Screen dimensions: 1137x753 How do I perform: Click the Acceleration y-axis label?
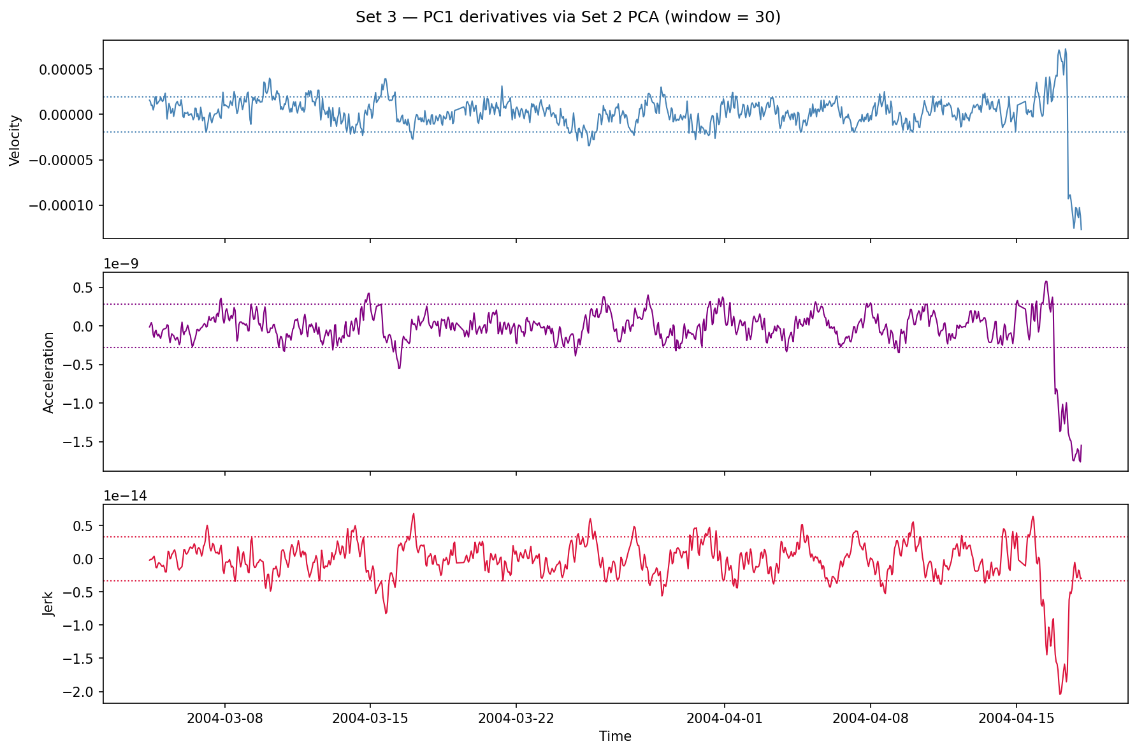(49, 372)
